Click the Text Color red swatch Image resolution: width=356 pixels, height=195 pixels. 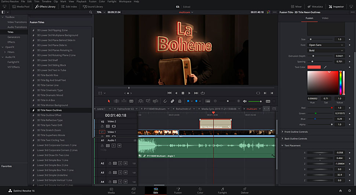[314, 67]
